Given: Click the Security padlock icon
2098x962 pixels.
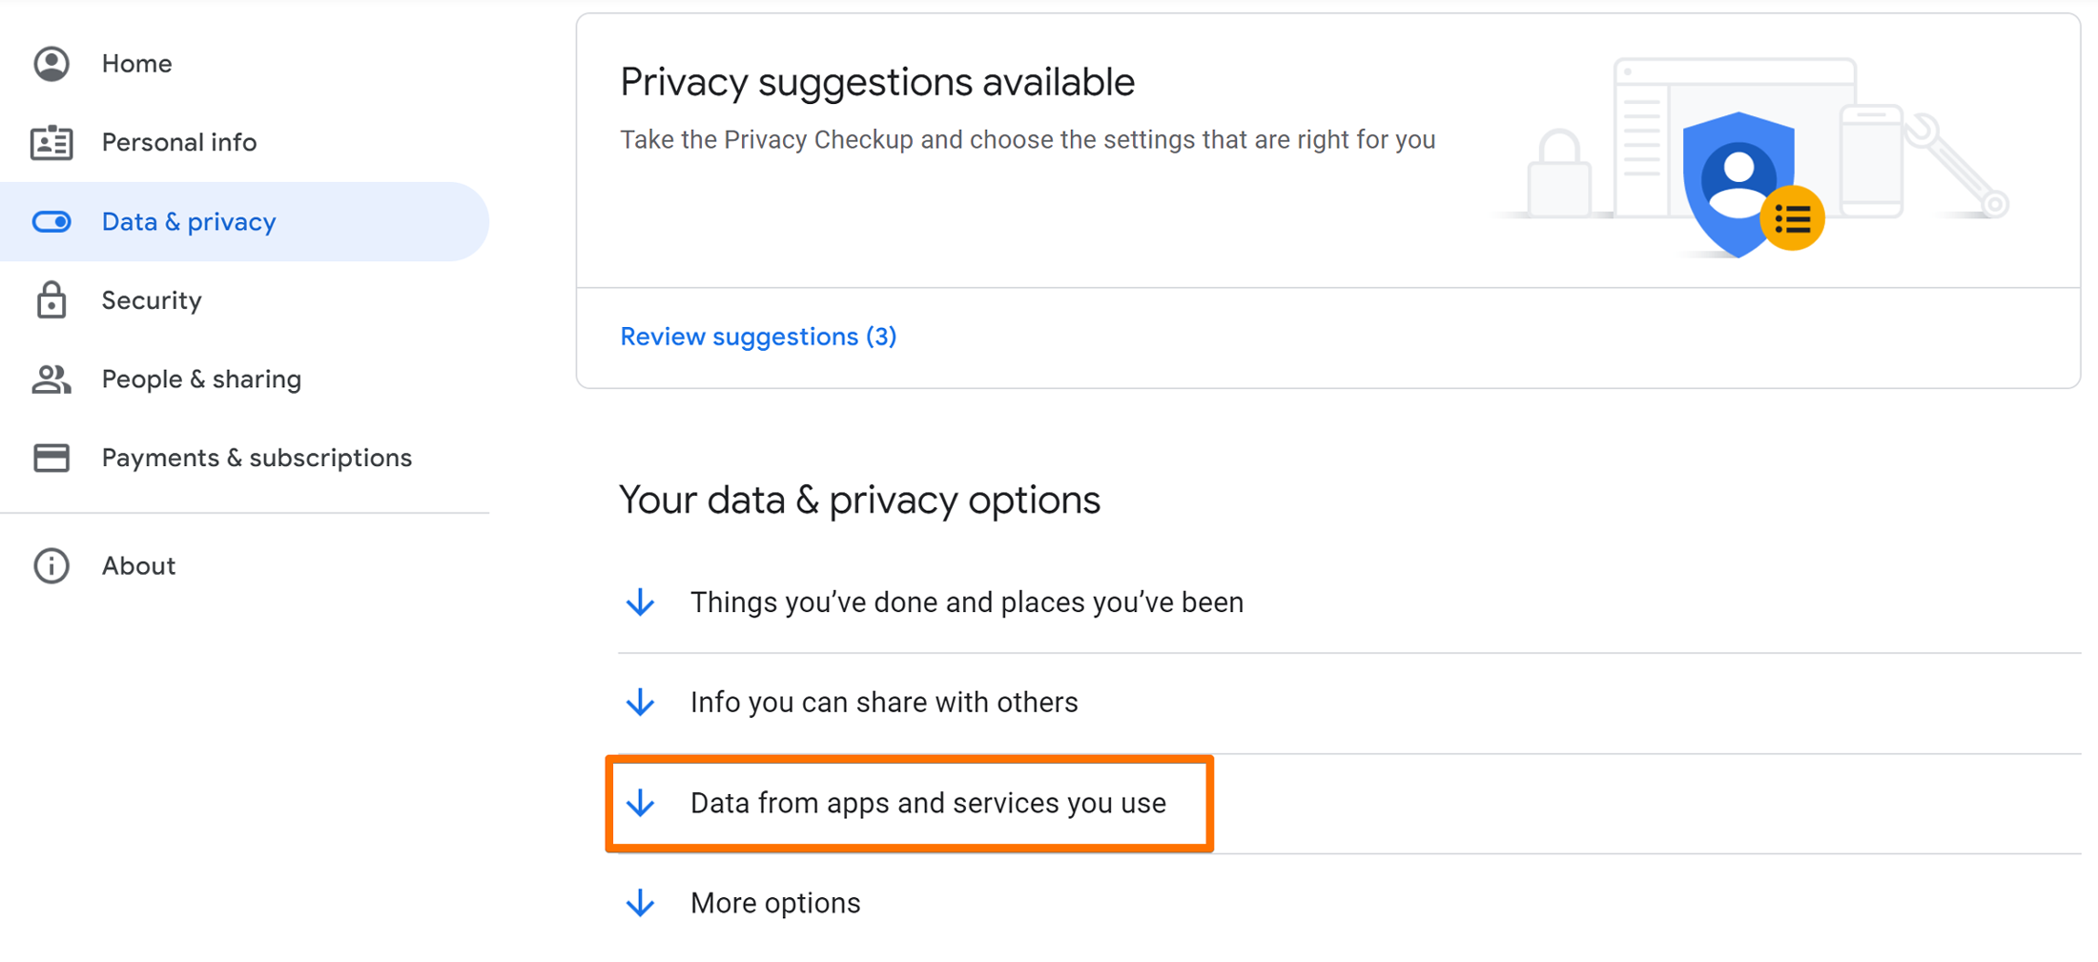Looking at the screenshot, I should pyautogui.click(x=51, y=300).
